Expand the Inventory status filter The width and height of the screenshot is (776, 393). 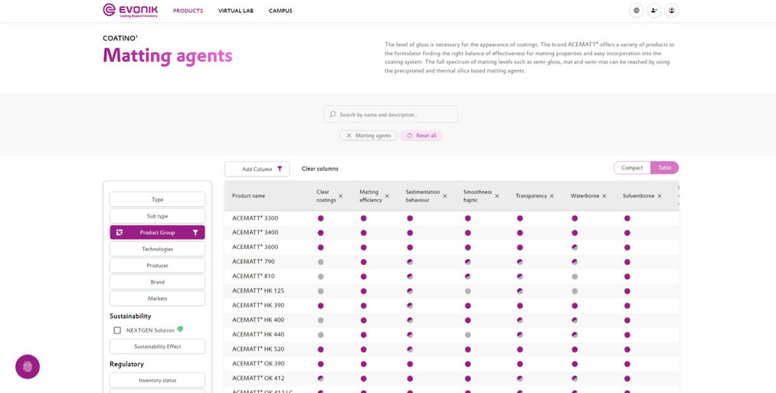pos(157,380)
